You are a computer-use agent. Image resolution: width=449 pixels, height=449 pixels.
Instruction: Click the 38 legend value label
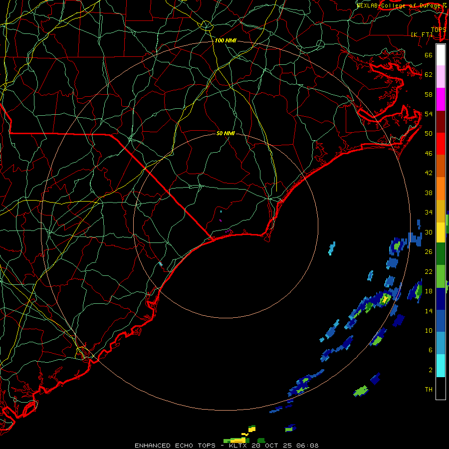(429, 193)
